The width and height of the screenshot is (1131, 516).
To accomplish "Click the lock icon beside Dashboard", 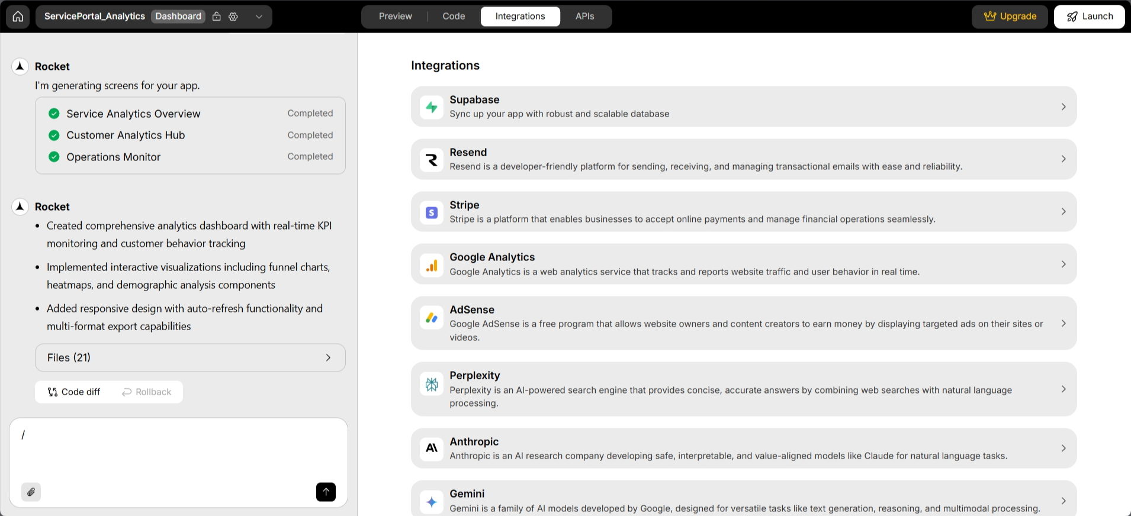I will click(217, 17).
